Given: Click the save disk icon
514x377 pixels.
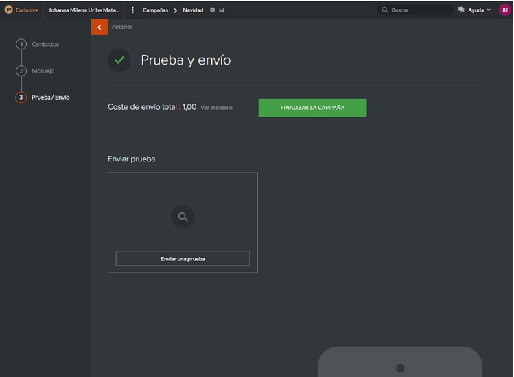Looking at the screenshot, I should (222, 10).
